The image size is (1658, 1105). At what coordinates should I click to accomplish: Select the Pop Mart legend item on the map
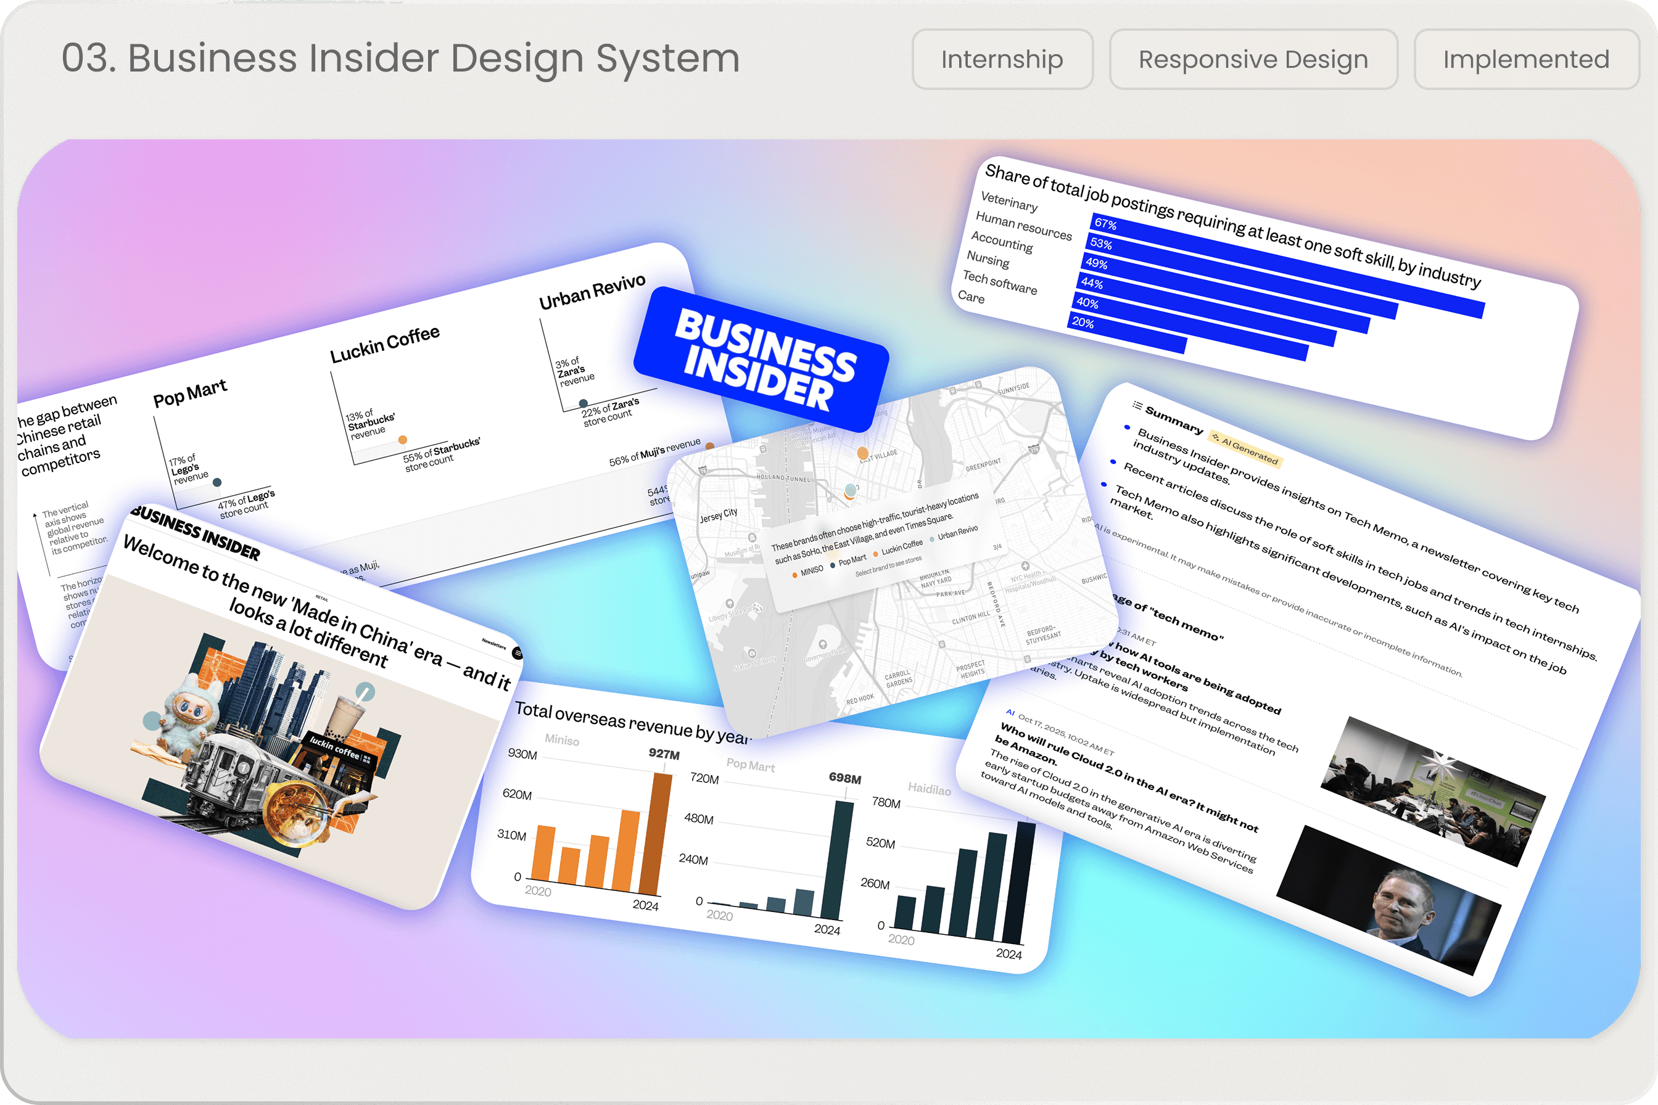coord(849,562)
